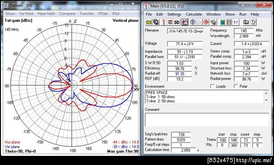The image size is (274, 165).
Task: Click the question mark help icon
Action: point(253,22)
